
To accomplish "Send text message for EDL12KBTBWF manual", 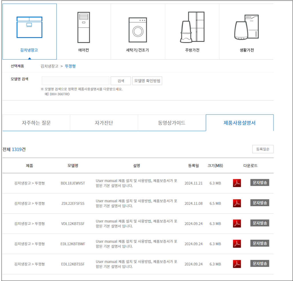I will 260,243.
